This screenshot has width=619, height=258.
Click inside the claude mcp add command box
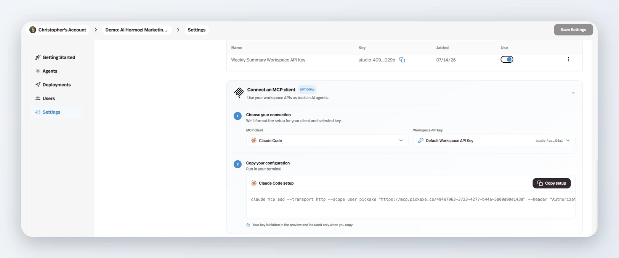click(x=411, y=205)
